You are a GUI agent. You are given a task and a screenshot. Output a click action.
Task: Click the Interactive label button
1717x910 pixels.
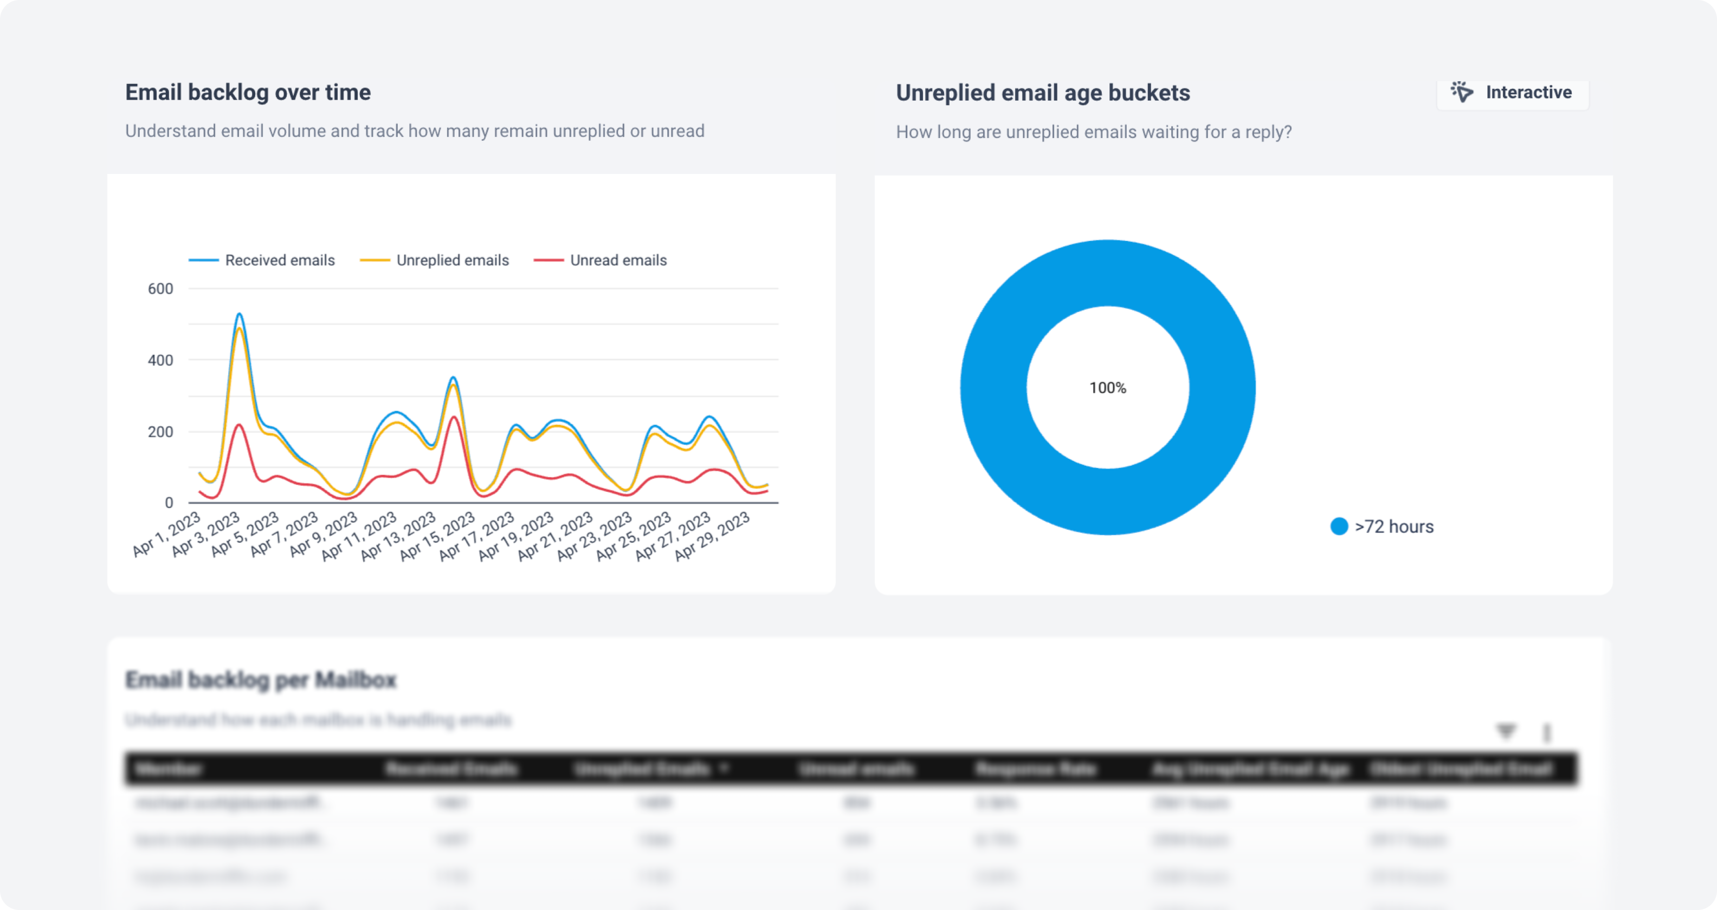[x=1528, y=92]
